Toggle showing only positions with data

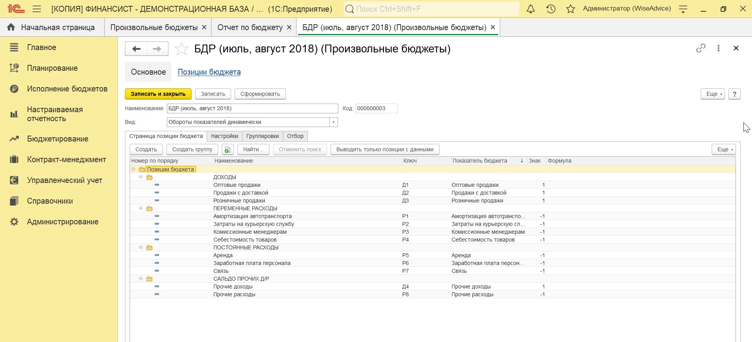pyautogui.click(x=385, y=149)
